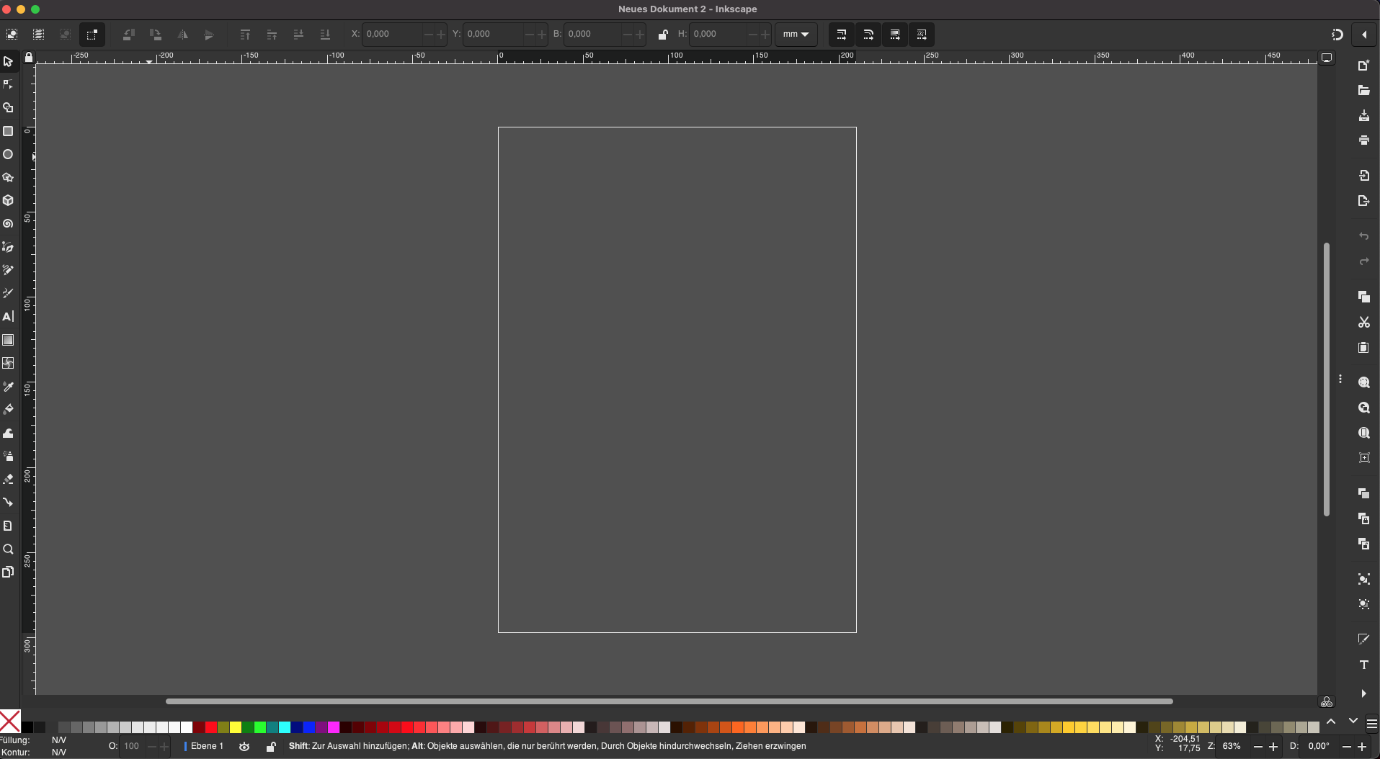Click the X position input field
Screen dimensions: 1380x759
point(393,35)
